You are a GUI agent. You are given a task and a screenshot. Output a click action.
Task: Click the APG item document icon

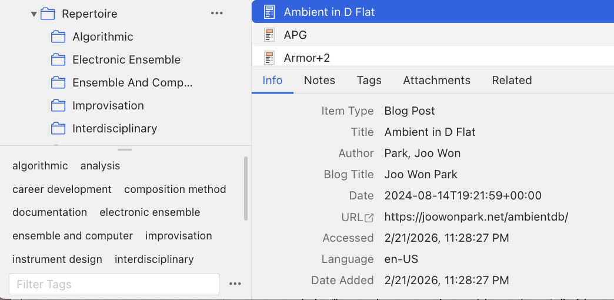(x=269, y=35)
